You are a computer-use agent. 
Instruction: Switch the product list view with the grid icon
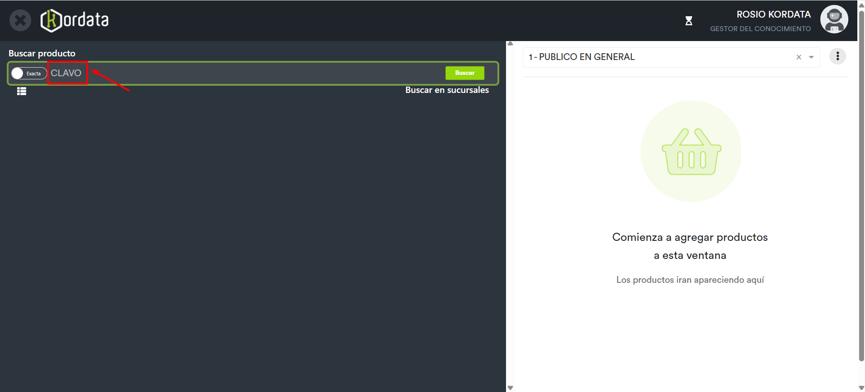point(22,91)
